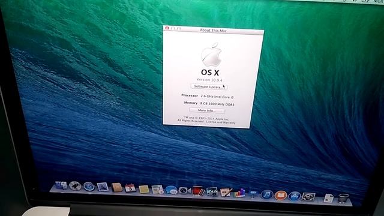
Task: Open Finder from the Dock
Action: coord(61,185)
